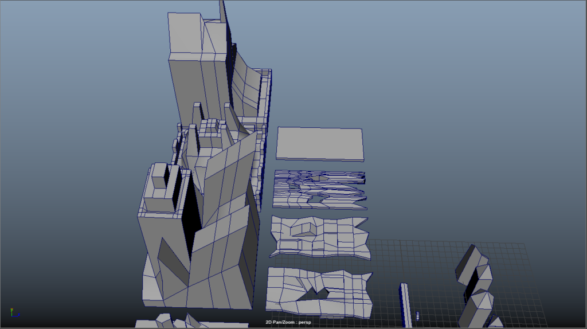Select the flat smooth rectangular slab

pos(320,143)
